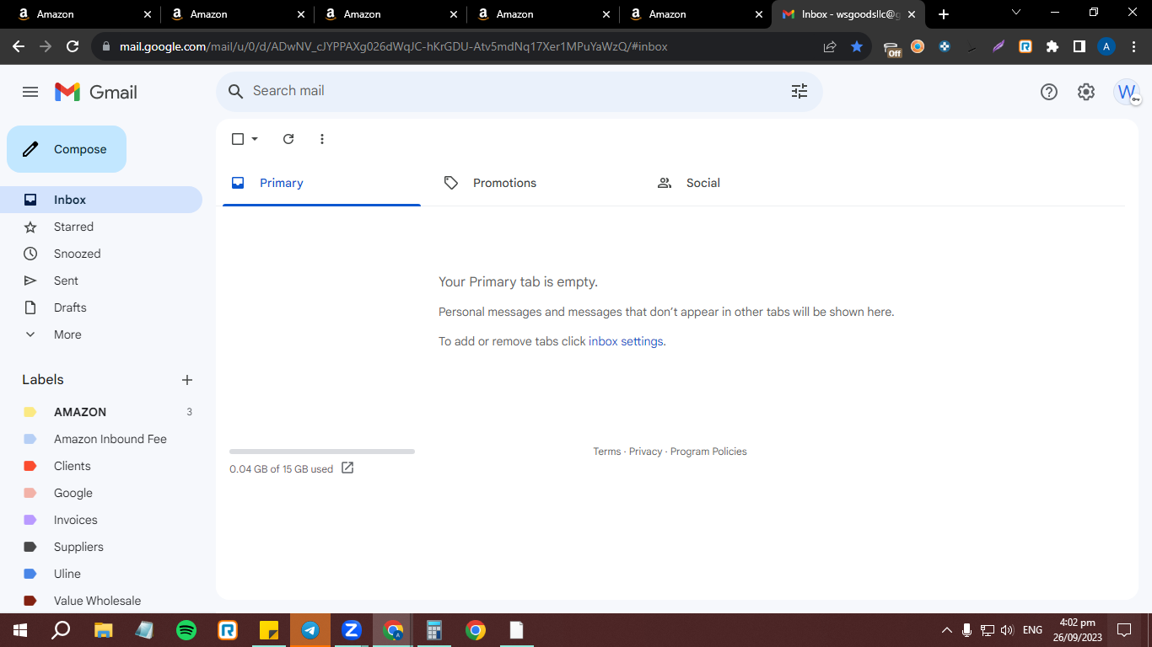The image size is (1152, 647).
Task: Share this page icon in address bar
Action: tap(830, 46)
